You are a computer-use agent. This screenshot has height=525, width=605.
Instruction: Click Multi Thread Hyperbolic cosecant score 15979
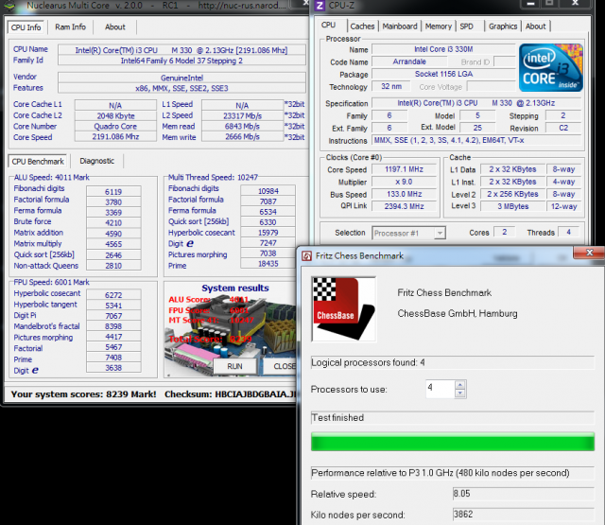[x=268, y=233]
